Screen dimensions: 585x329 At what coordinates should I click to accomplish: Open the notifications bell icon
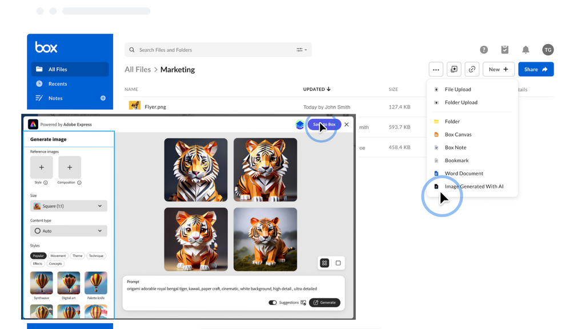pyautogui.click(x=526, y=50)
